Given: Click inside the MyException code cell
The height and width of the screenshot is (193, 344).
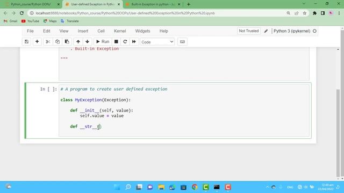Looking at the screenshot, I should [184, 110].
